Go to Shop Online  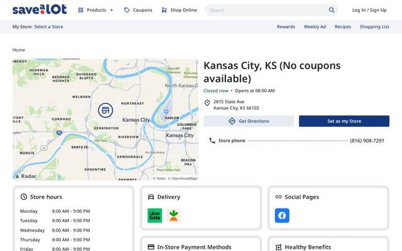pos(179,10)
